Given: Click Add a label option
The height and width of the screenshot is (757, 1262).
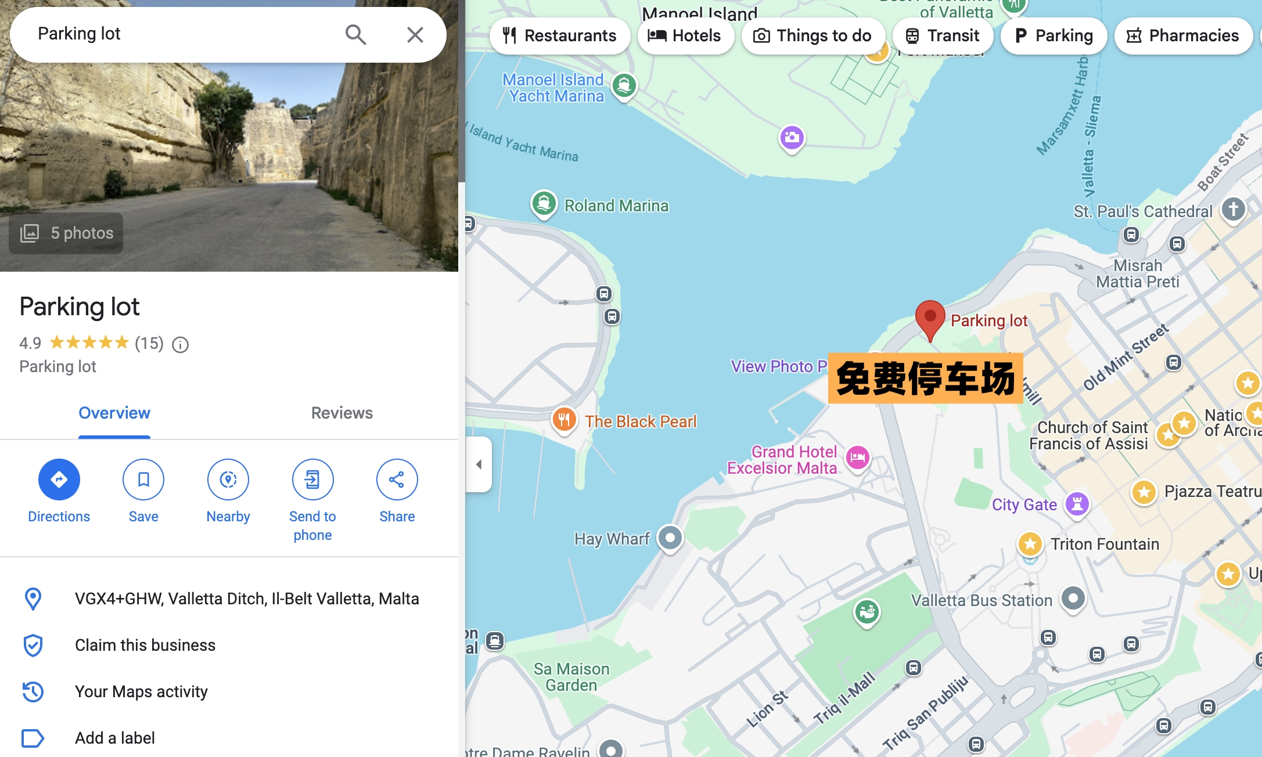Looking at the screenshot, I should [x=115, y=738].
